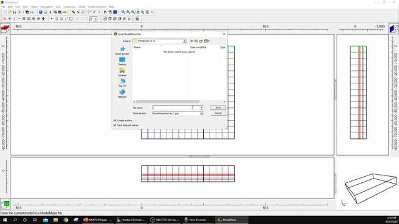Screen dimensions: 399x224
Task: Click the Save button in dialog
Action: click(218, 108)
